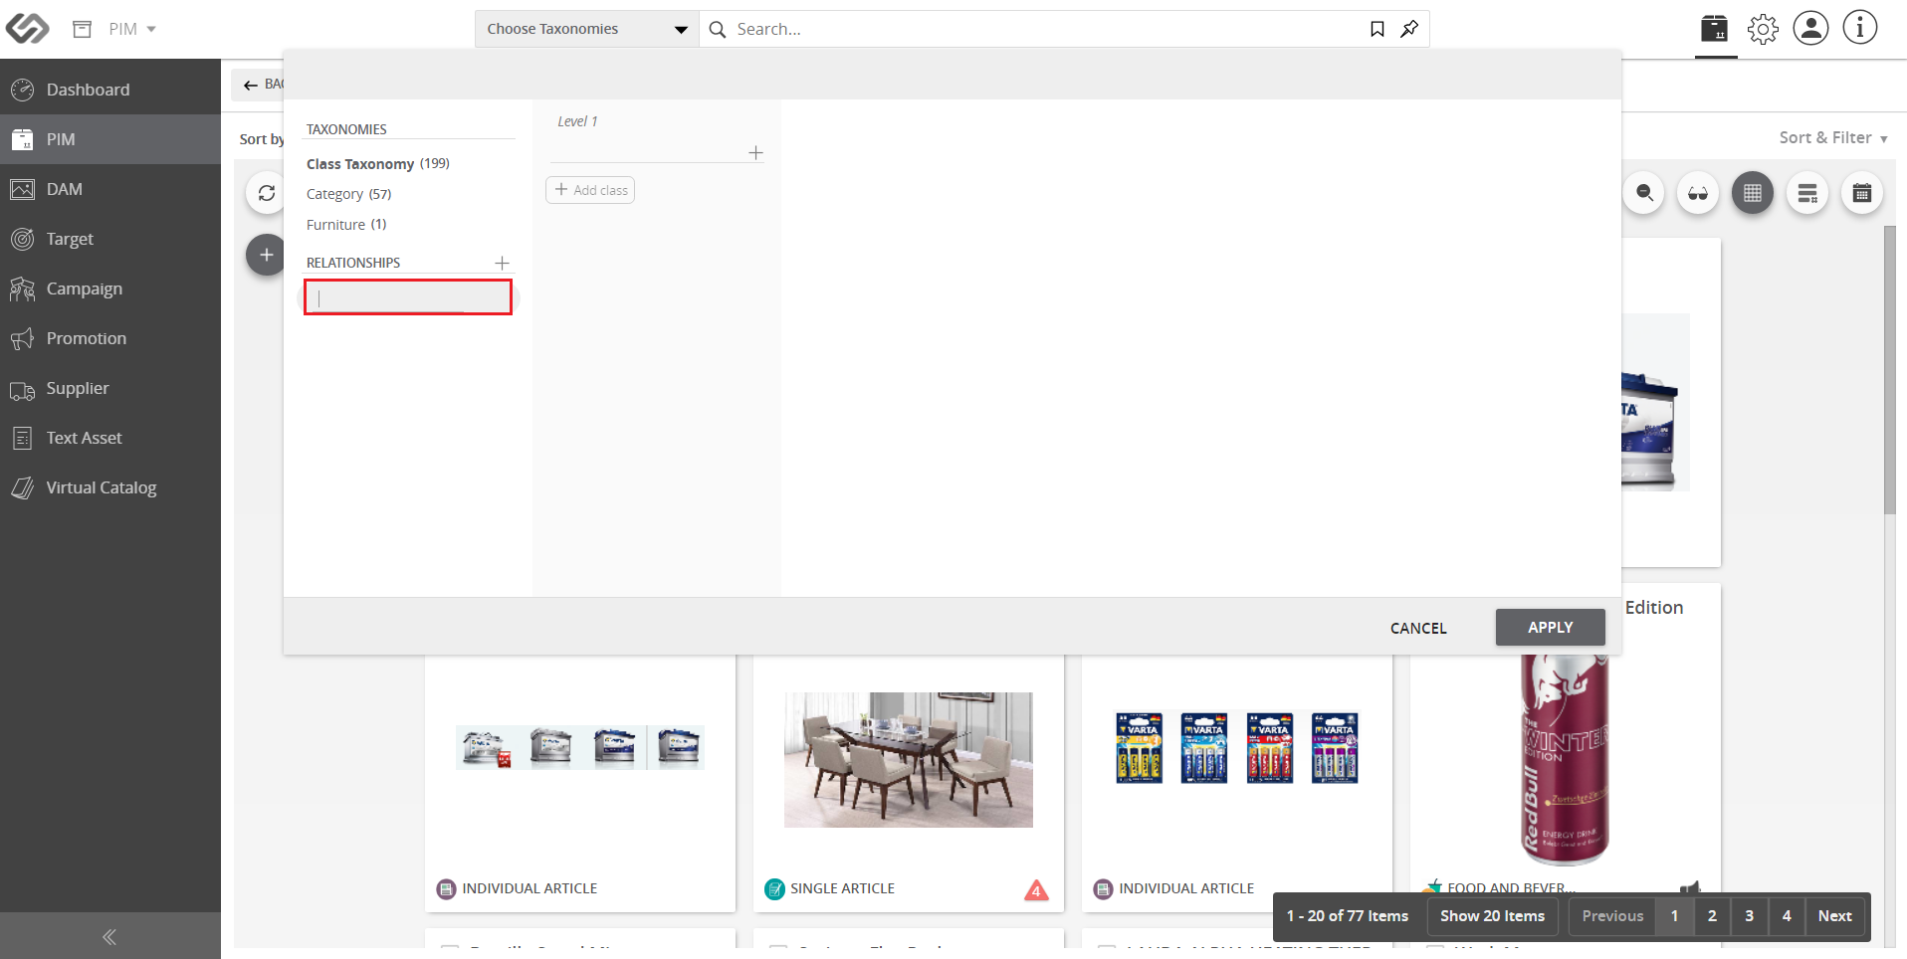Go to Dashboard in the sidebar
This screenshot has width=1907, height=959.
(x=110, y=90)
